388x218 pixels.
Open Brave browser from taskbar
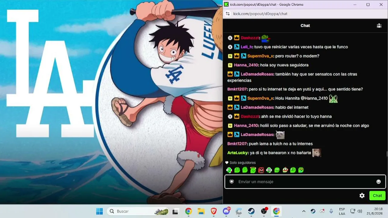click(214, 211)
